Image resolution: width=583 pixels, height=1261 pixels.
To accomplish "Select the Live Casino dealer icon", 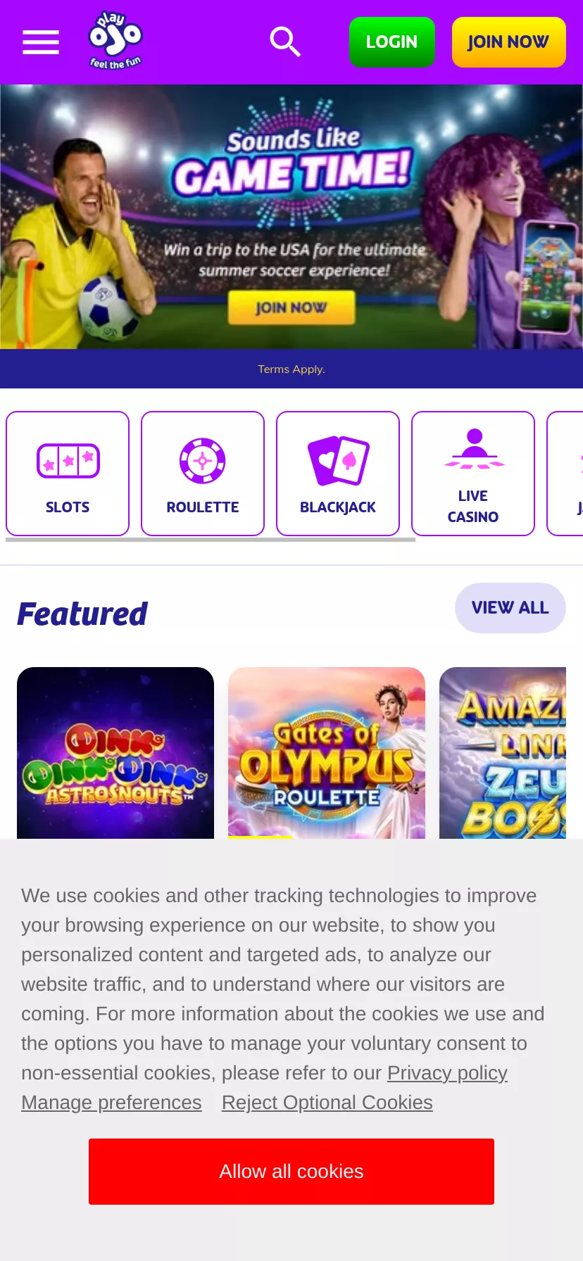I will [474, 449].
